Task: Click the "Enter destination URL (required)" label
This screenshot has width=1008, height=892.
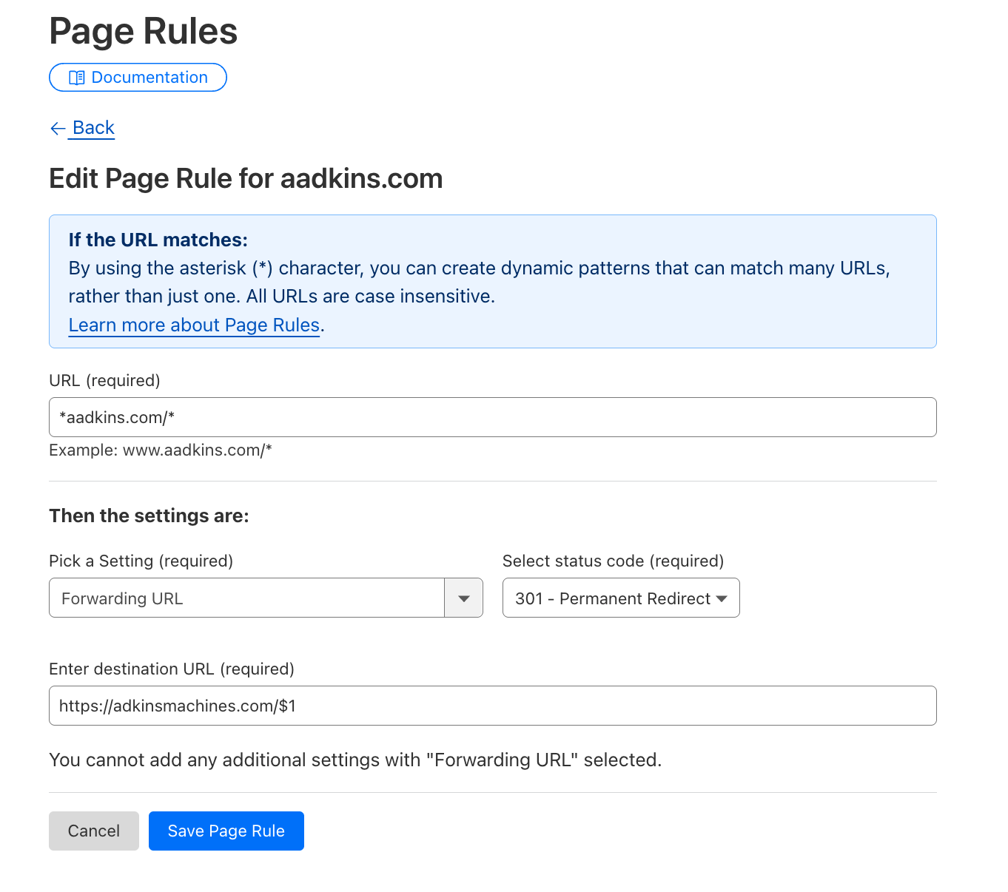Action: point(171,669)
